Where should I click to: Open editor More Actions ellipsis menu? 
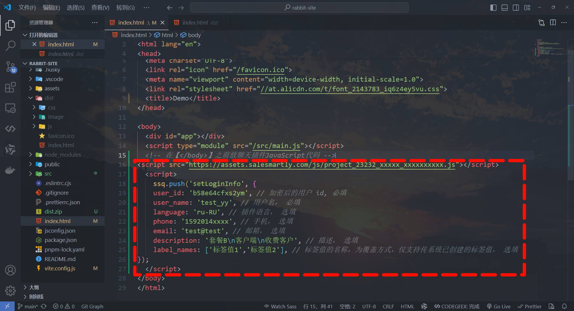click(564, 23)
